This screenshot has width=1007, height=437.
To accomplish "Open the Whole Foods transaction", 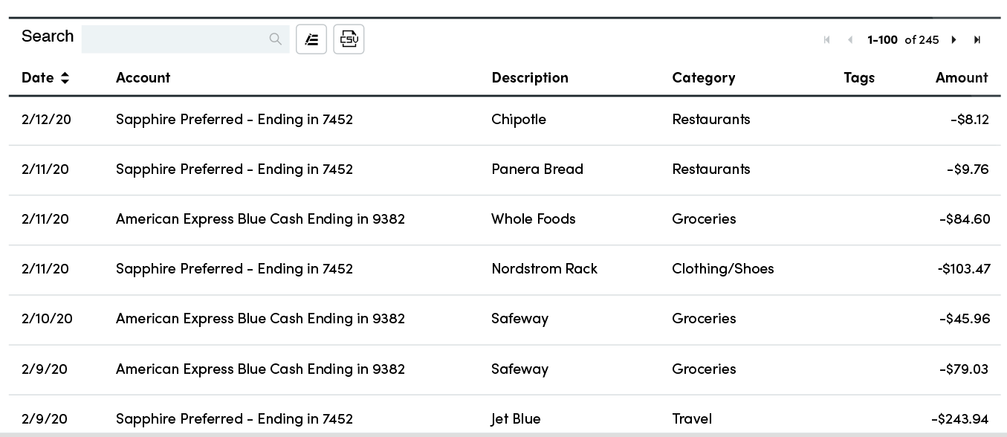I will coord(533,219).
